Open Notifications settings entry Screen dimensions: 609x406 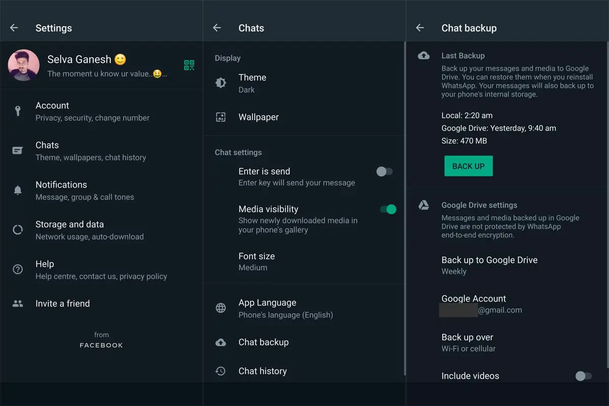click(101, 190)
